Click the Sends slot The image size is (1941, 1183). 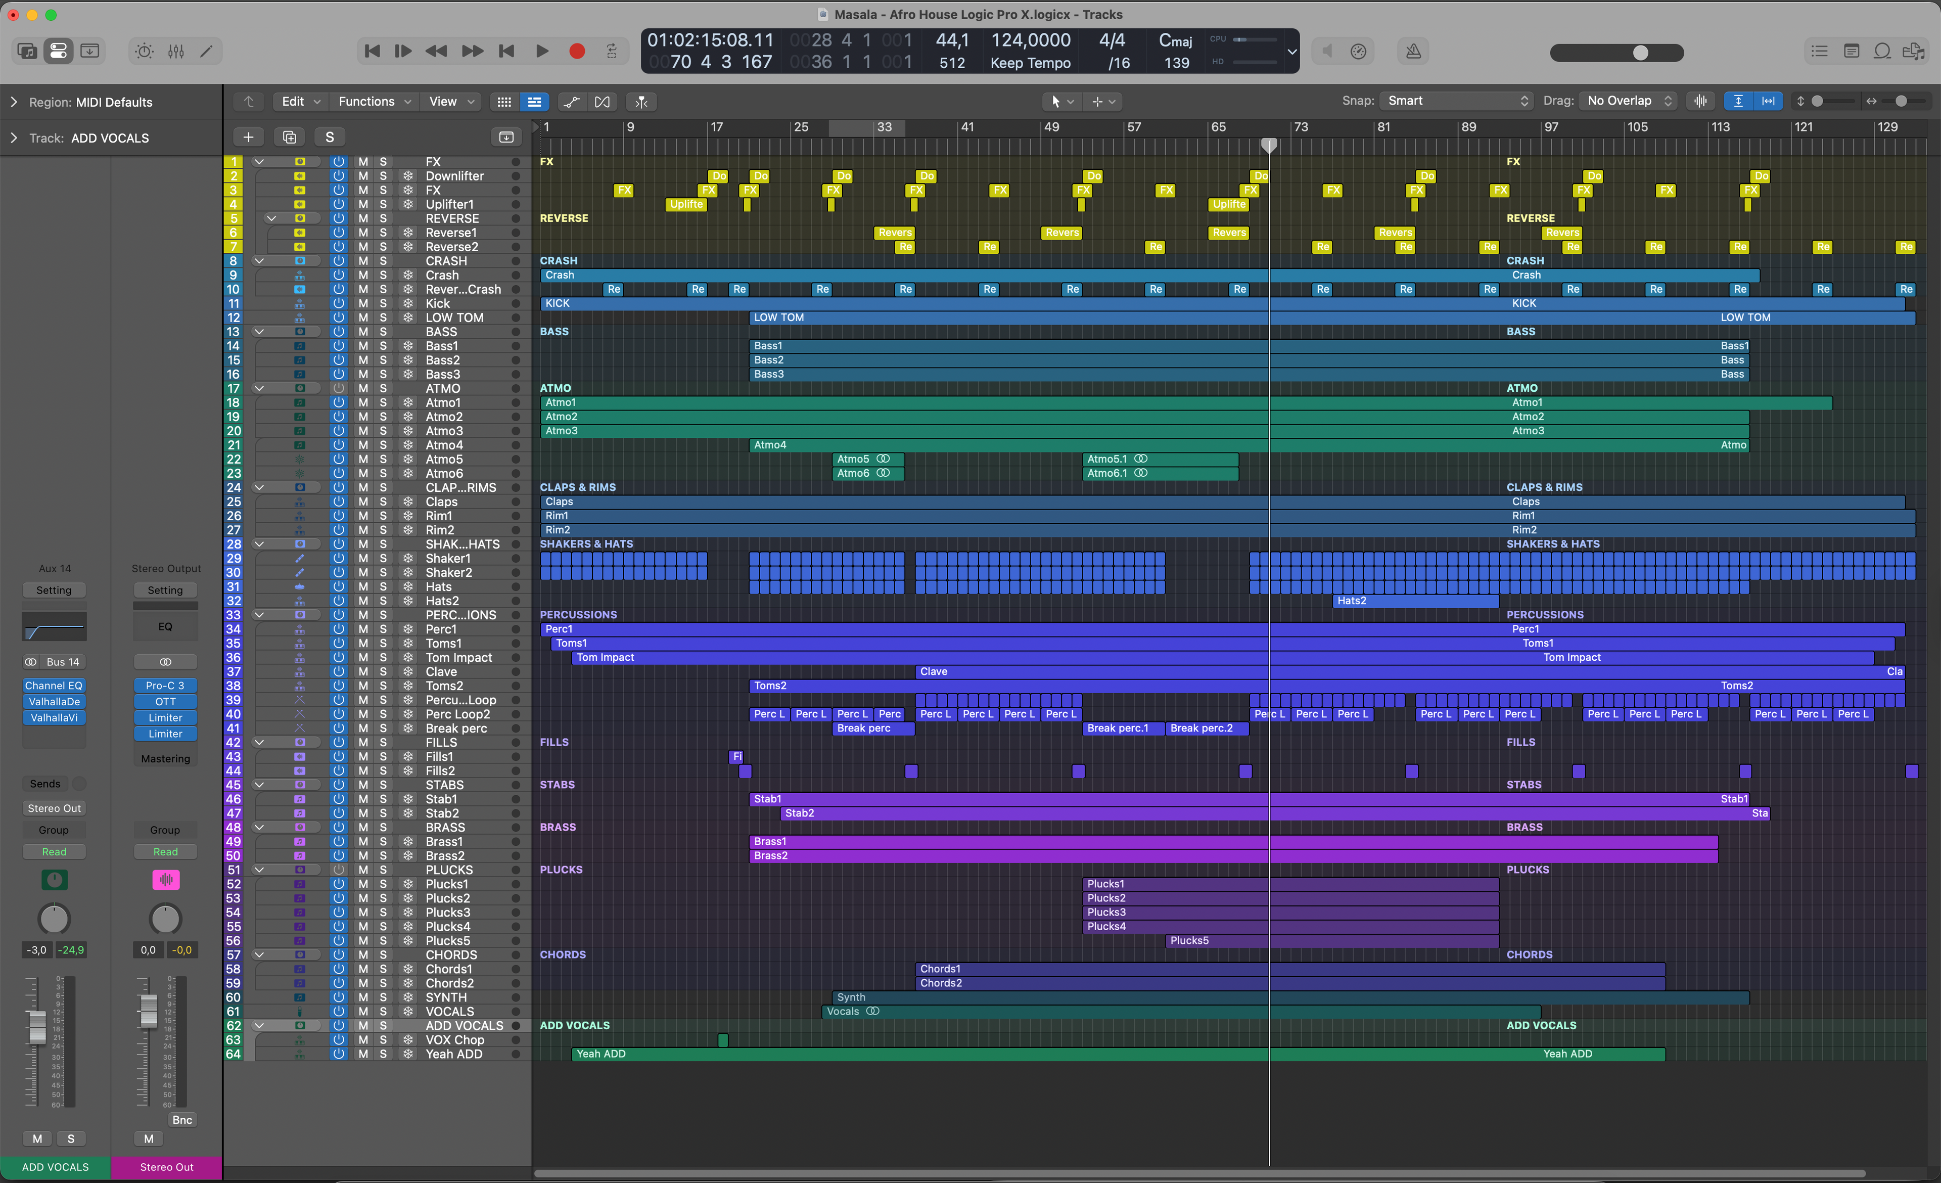(x=45, y=784)
